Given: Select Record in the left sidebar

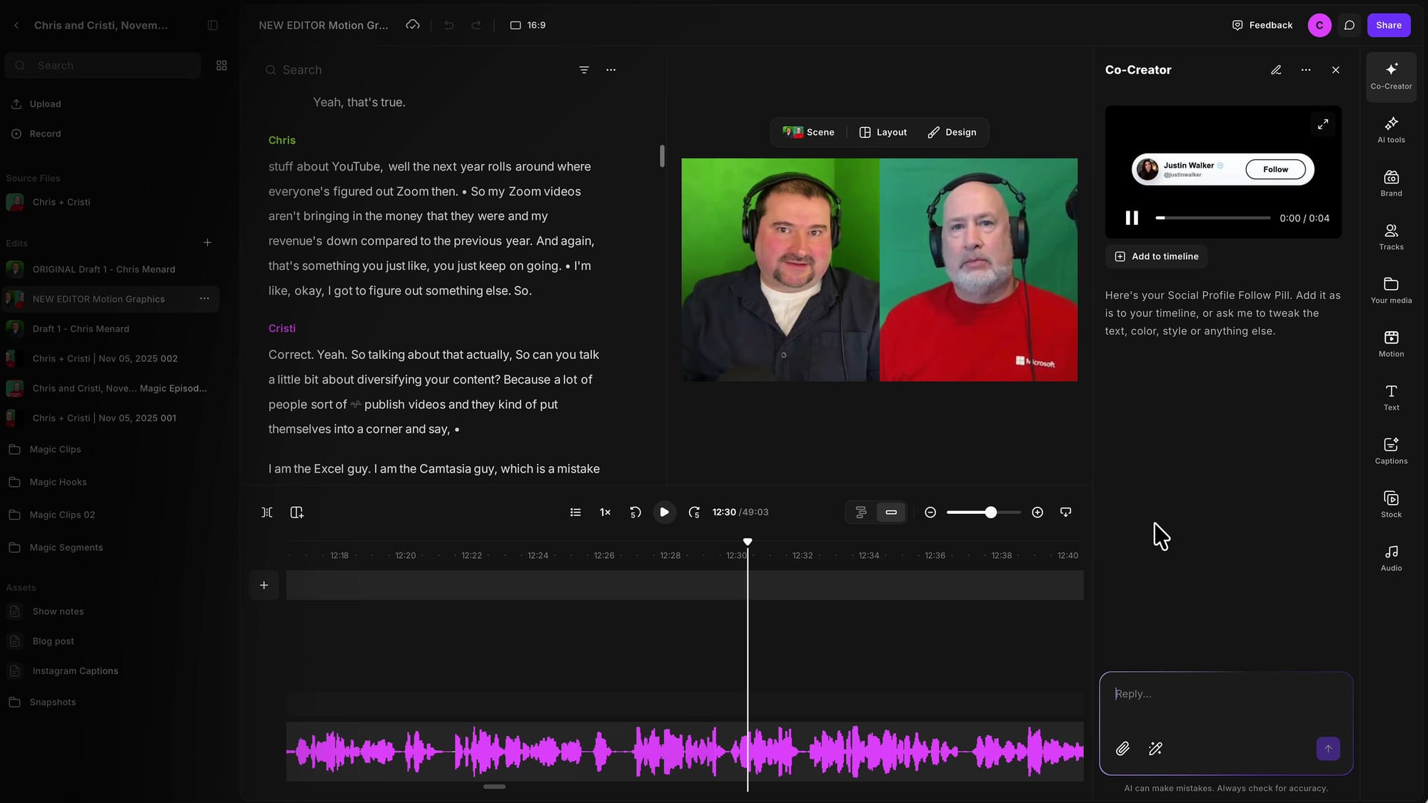Looking at the screenshot, I should pyautogui.click(x=36, y=133).
